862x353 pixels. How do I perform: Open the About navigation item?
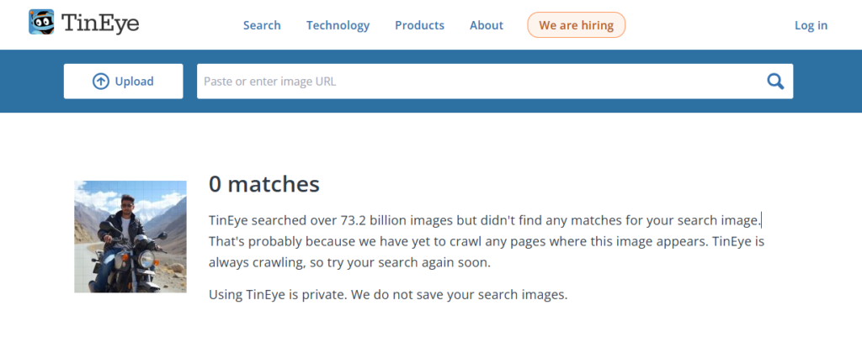487,25
